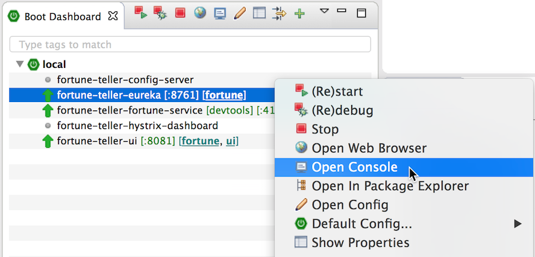The image size is (535, 257).
Task: Select fortune-teller-eureka row
Action: click(x=142, y=95)
